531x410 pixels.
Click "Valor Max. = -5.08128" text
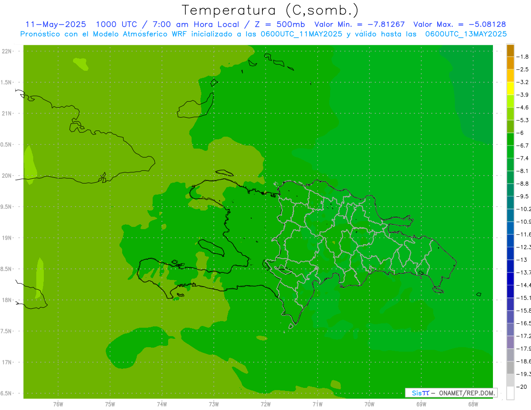[x=459, y=24]
